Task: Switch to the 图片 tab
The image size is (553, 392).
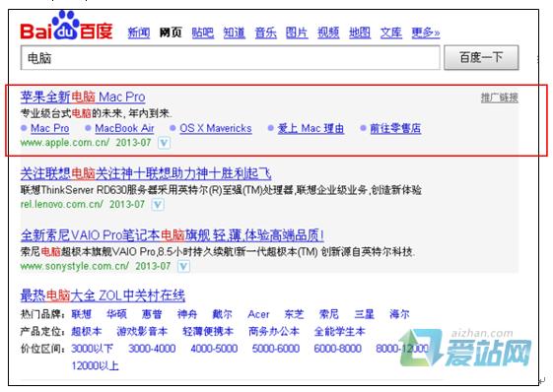Action: pos(297,33)
